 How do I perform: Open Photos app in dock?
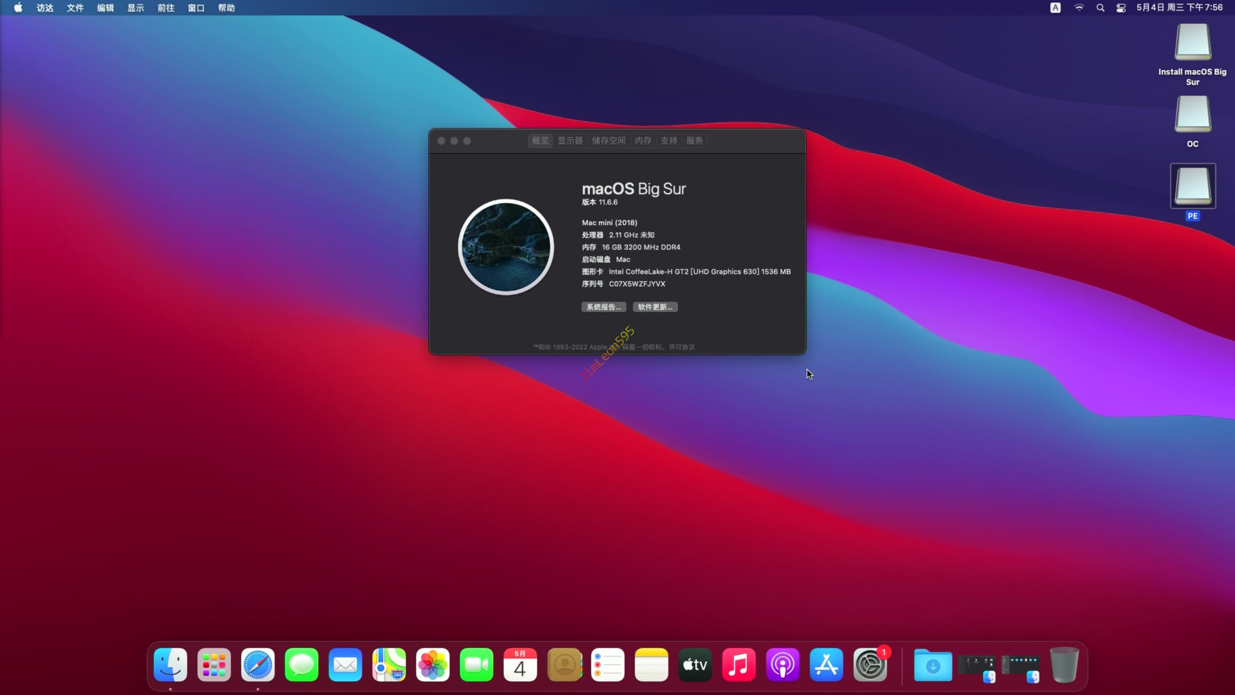point(433,665)
